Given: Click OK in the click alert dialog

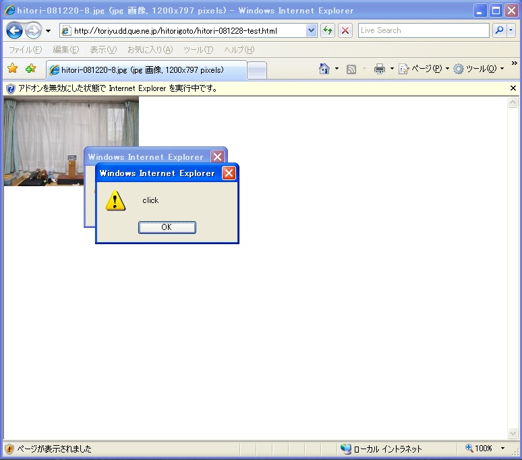Looking at the screenshot, I should [167, 227].
